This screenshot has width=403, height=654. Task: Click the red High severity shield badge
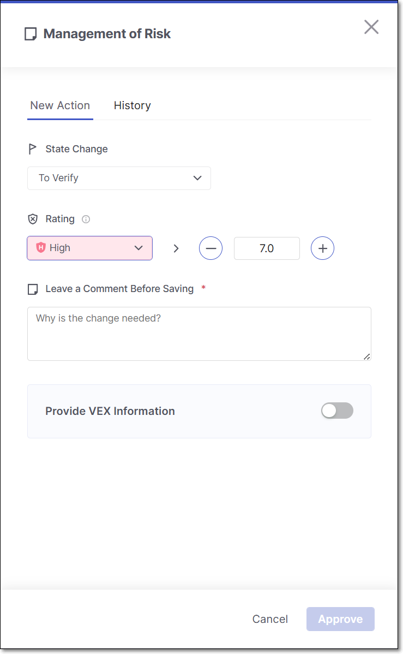pos(40,248)
